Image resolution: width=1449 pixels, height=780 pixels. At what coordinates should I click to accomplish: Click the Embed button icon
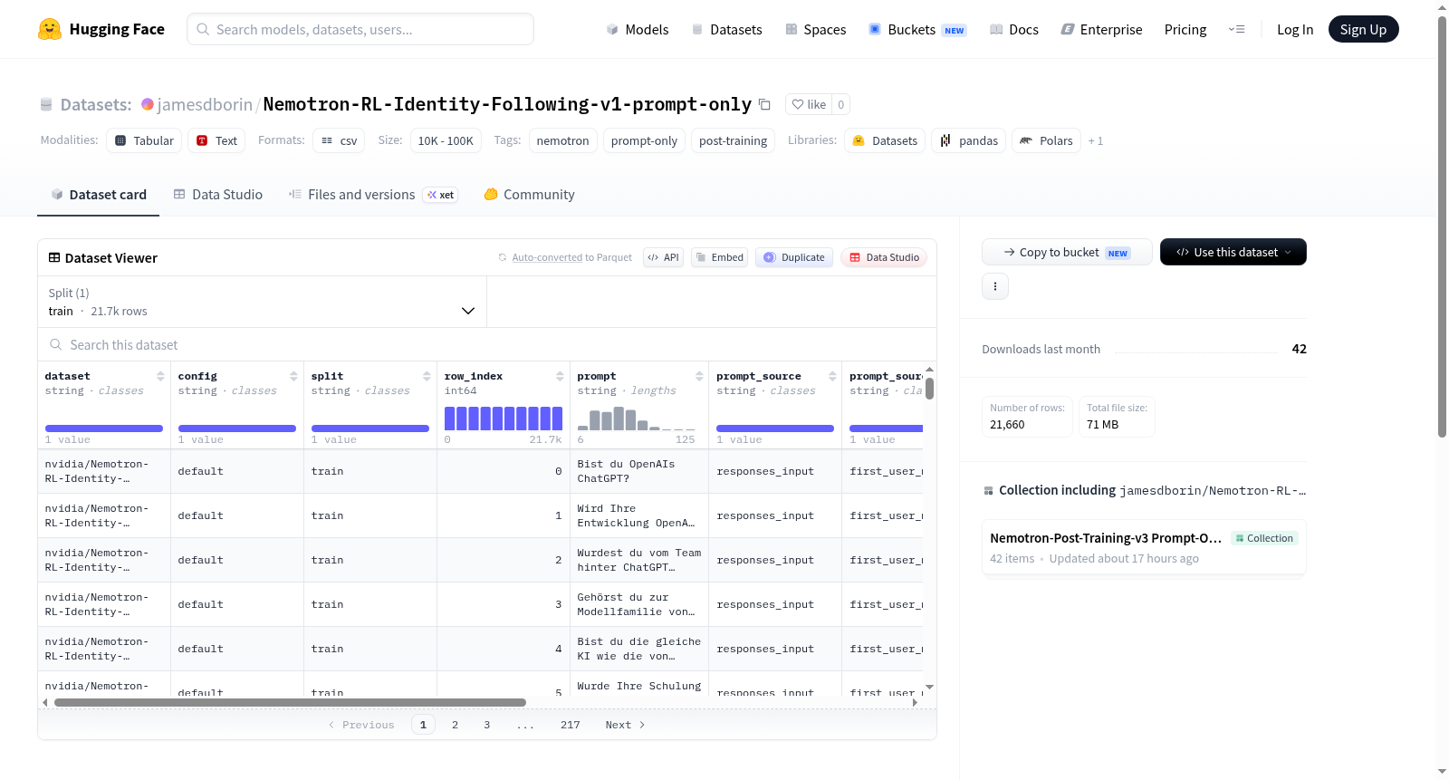tap(701, 257)
